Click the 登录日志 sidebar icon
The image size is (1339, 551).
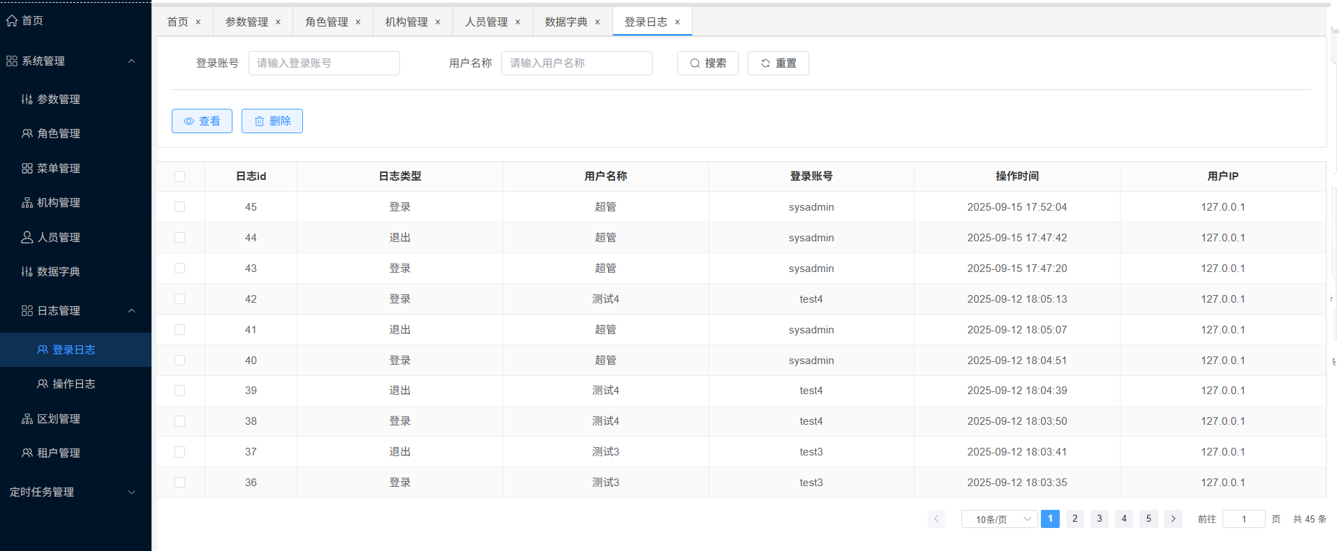tap(43, 350)
